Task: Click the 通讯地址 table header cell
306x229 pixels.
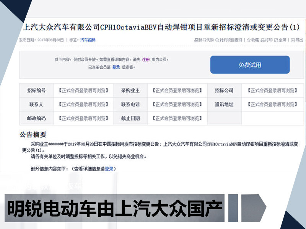Action: (x=225, y=104)
